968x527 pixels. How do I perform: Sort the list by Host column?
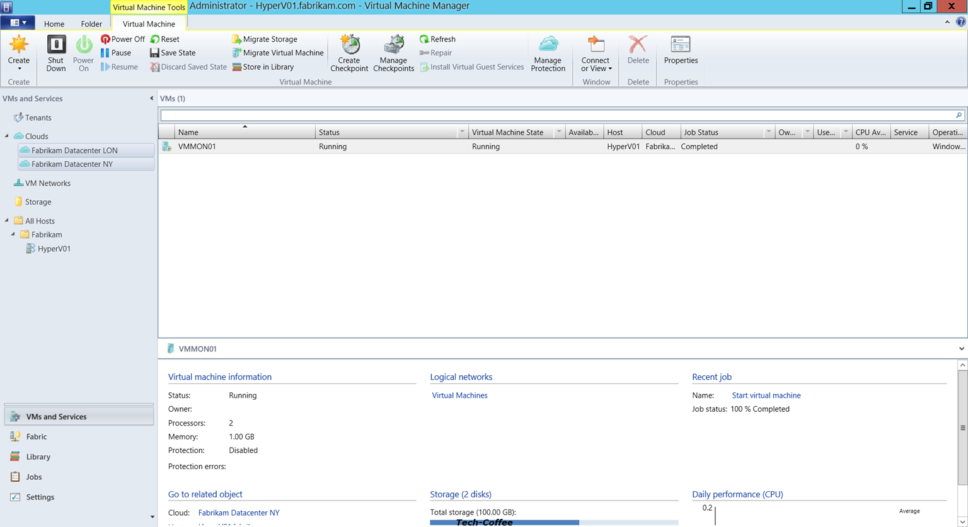coord(623,132)
